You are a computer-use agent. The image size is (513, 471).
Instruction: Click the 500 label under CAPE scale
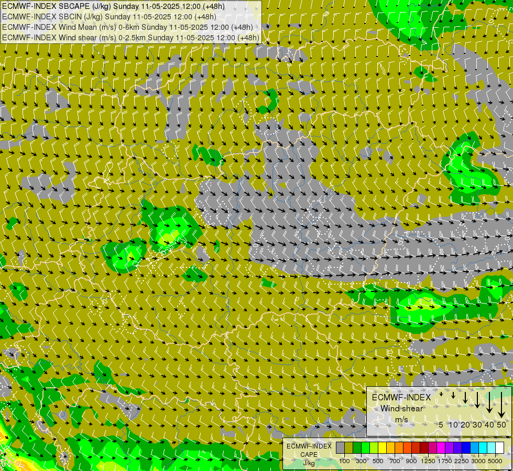tap(378, 461)
